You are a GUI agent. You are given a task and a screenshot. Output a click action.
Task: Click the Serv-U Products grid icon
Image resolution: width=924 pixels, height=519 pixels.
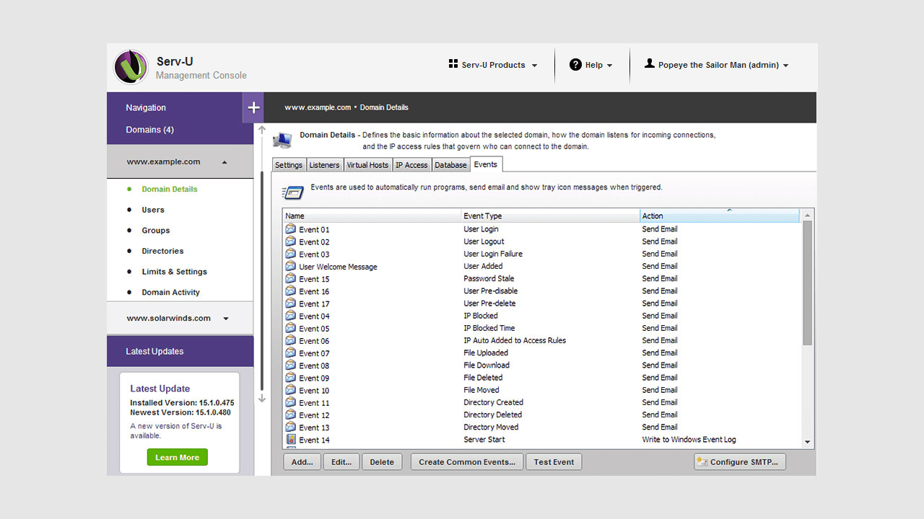coord(453,64)
